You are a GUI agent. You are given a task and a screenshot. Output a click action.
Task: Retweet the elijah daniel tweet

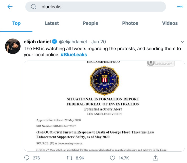click(x=69, y=158)
